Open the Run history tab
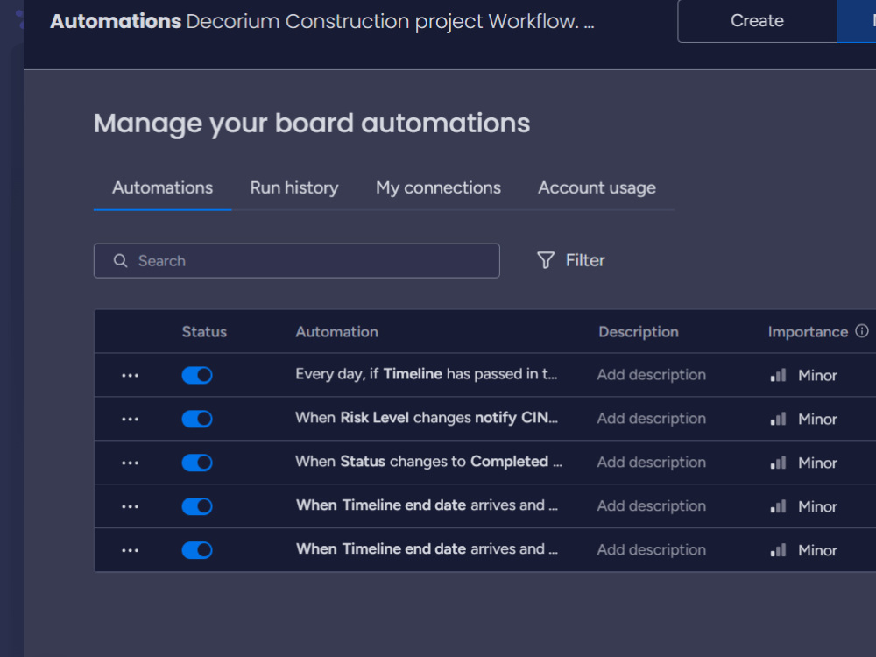The width and height of the screenshot is (876, 657). click(x=293, y=187)
